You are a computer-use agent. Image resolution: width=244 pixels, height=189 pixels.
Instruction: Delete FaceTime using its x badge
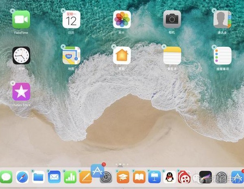point(13,11)
